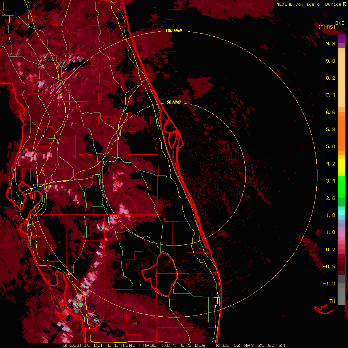
Task: Select the peach band beside 8.2
Action: point(341,79)
